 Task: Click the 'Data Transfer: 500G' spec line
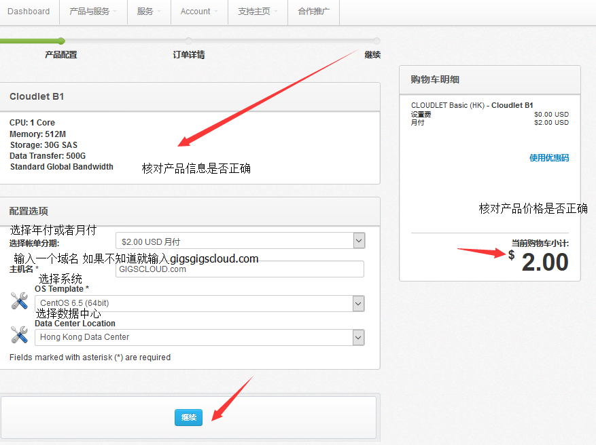(48, 156)
